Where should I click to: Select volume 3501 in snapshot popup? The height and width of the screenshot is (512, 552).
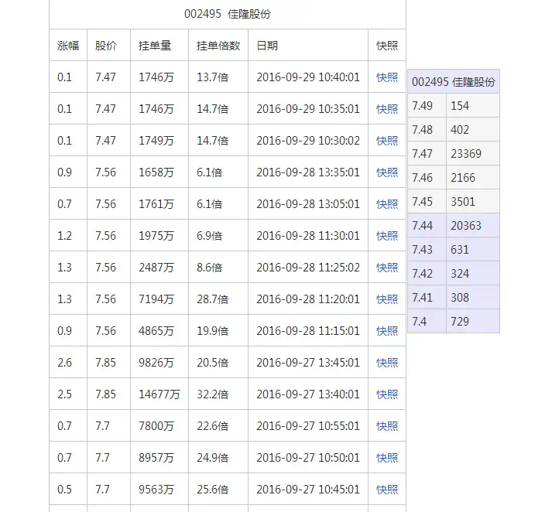pos(473,202)
